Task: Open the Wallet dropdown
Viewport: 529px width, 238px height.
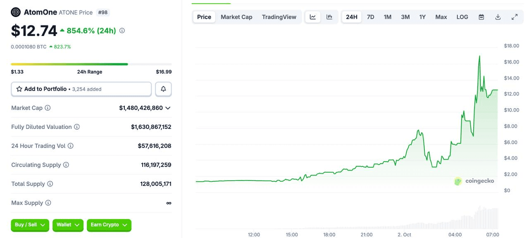Action: click(x=68, y=225)
